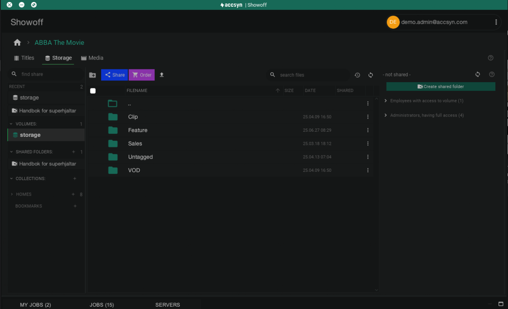508x309 pixels.
Task: Create a new folder with the folder-plus icon
Action: pos(92,75)
